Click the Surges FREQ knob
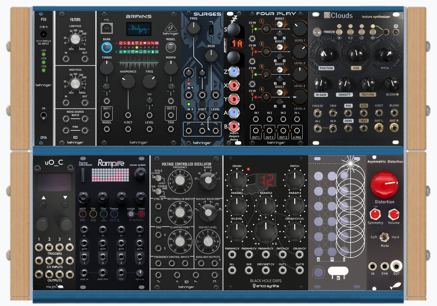The image size is (437, 306). pyautogui.click(x=194, y=28)
